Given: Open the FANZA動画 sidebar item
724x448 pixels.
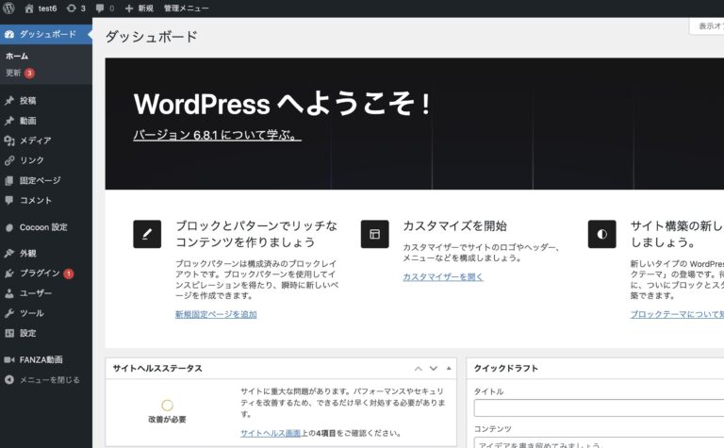Looking at the screenshot, I should (x=41, y=359).
